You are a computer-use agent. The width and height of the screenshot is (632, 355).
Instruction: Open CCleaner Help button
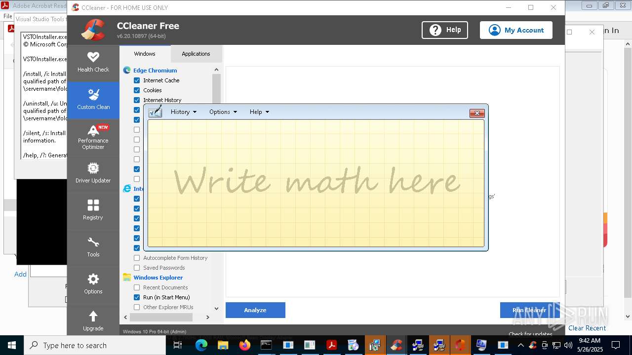point(444,30)
